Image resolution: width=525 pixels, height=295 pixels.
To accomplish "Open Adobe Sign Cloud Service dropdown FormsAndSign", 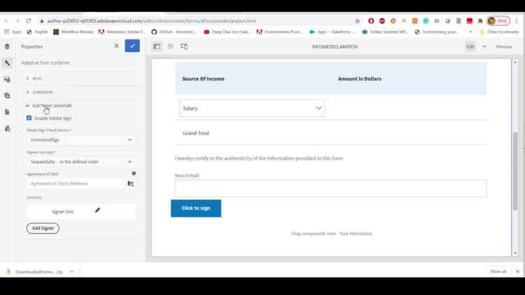I will coord(80,139).
